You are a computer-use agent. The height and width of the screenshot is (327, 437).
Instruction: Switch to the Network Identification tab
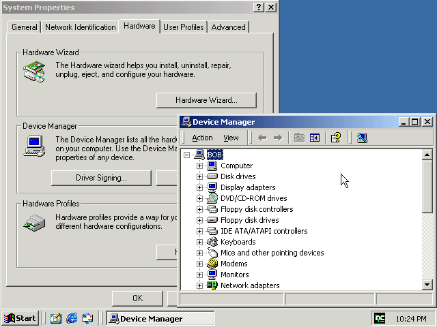coord(81,27)
